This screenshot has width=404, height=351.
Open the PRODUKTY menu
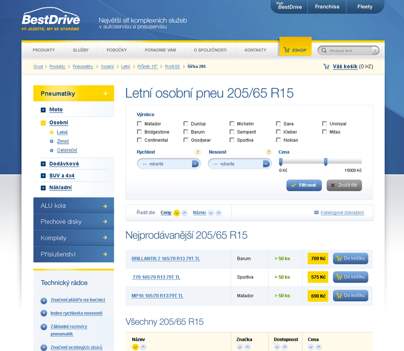click(44, 50)
